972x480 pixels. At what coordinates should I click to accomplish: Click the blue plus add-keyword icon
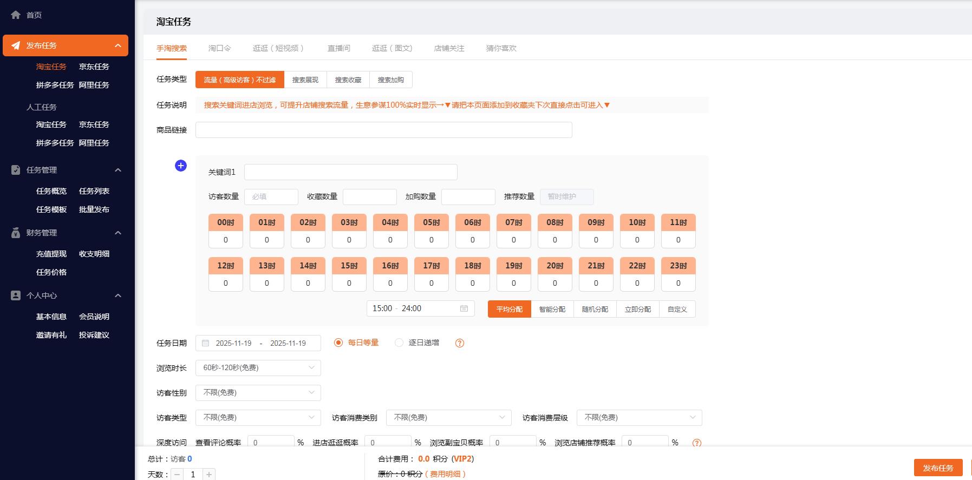click(x=181, y=166)
